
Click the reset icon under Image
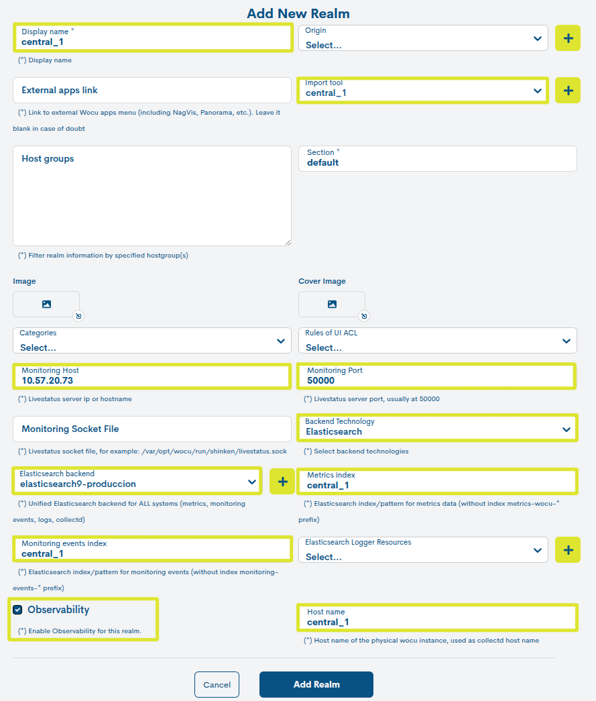[78, 316]
